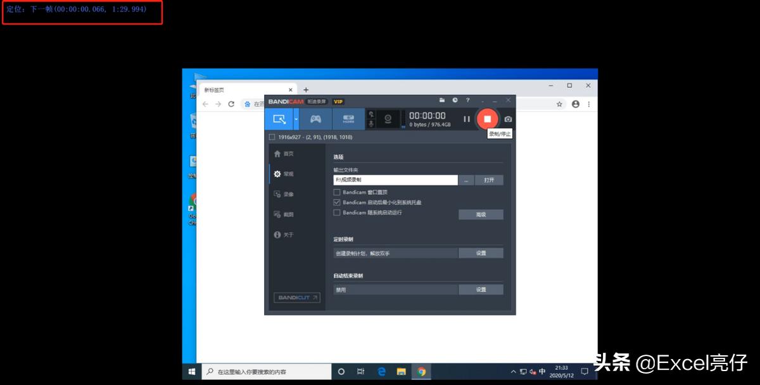Select Bandicam screen recording mode

(x=279, y=119)
